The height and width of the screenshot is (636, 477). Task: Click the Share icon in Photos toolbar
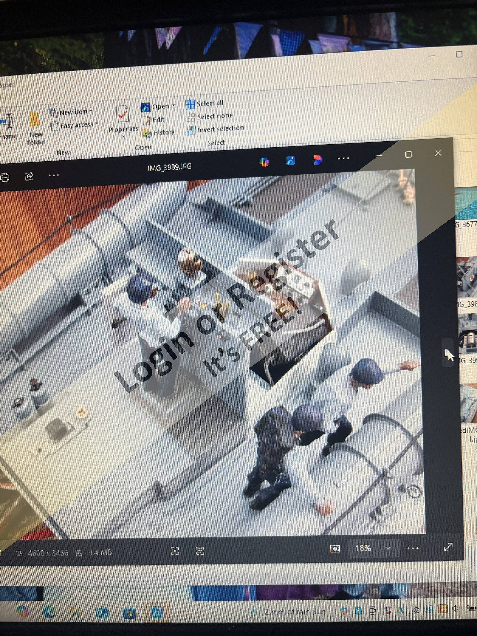pyautogui.click(x=29, y=177)
